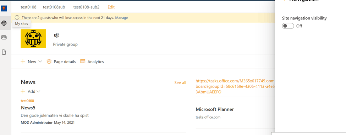The height and width of the screenshot is (135, 346).
Task: Click the My sites tooltip label
Action: pyautogui.click(x=21, y=24)
